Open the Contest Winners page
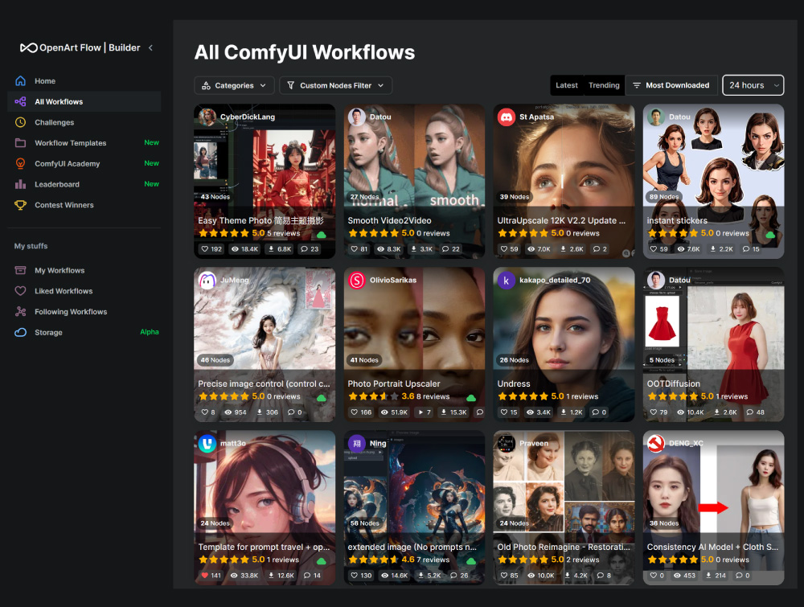 64,205
